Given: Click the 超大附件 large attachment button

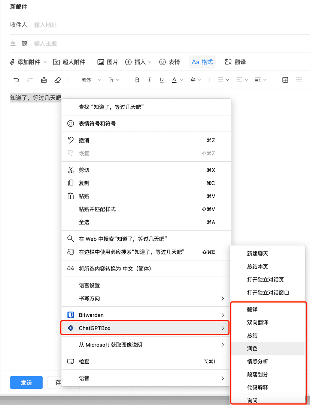Looking at the screenshot, I should 69,62.
